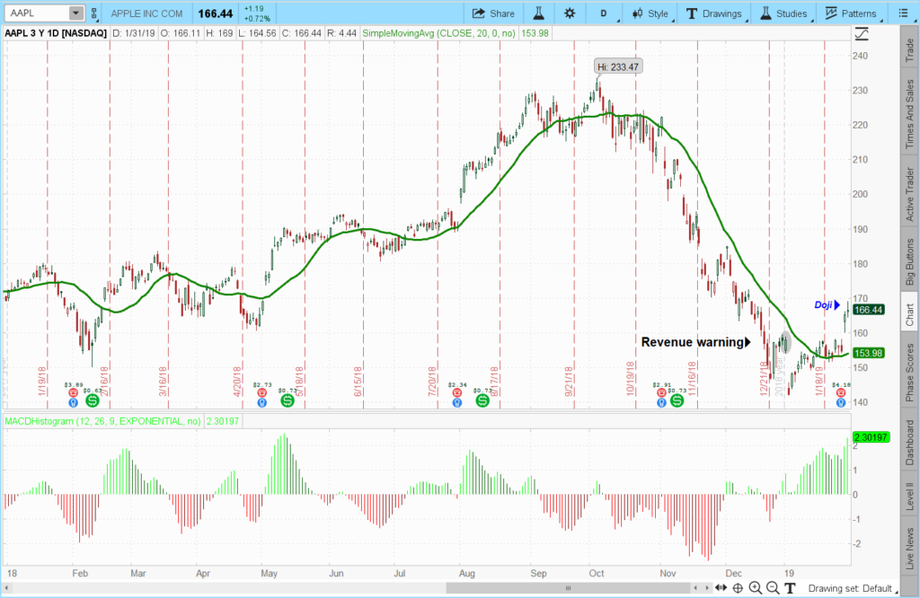Open the Level II side tab
Viewport: 920px width, 598px height.
coord(909,496)
